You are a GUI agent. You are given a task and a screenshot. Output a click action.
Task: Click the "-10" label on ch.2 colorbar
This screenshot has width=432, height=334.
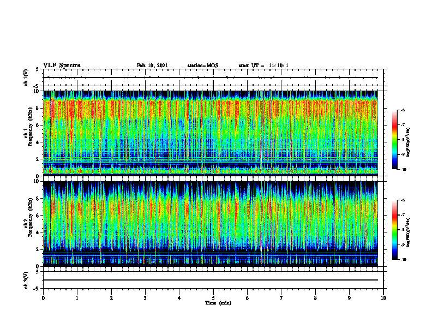tap(404, 260)
